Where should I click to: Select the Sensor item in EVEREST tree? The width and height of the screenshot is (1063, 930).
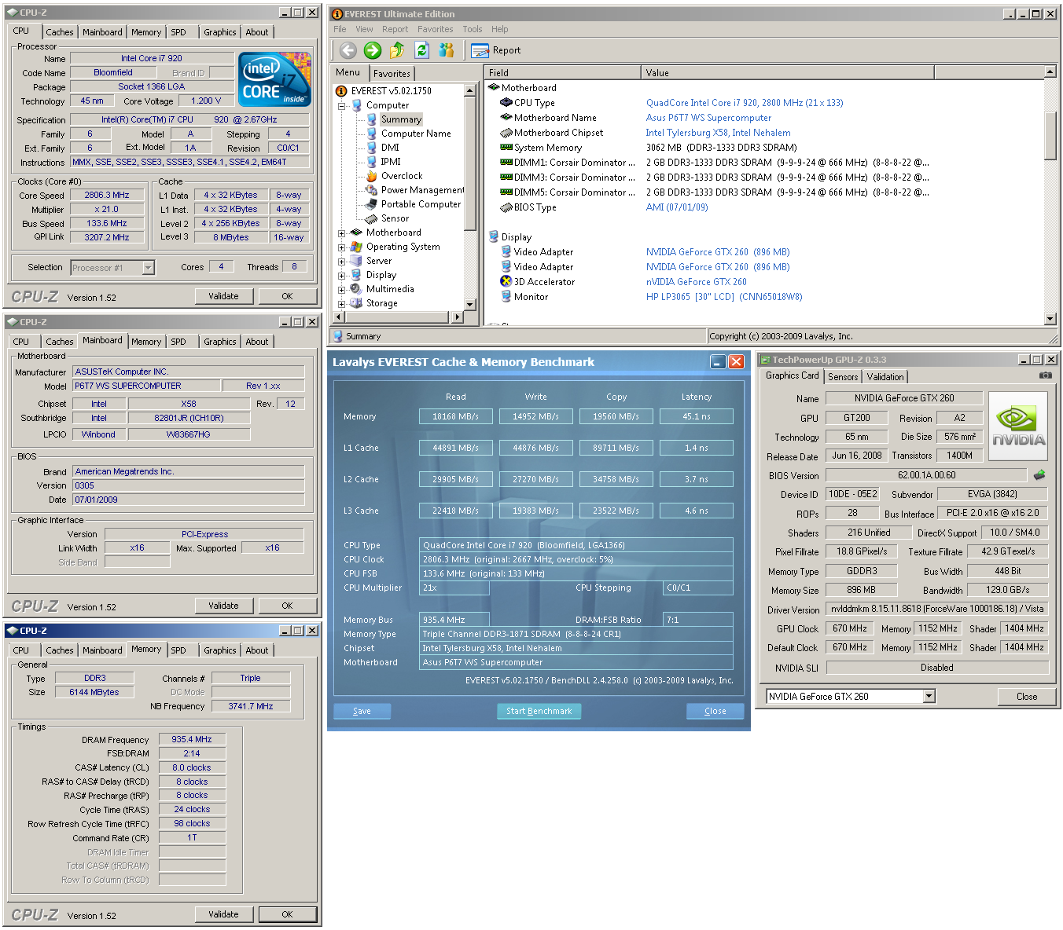coord(395,218)
